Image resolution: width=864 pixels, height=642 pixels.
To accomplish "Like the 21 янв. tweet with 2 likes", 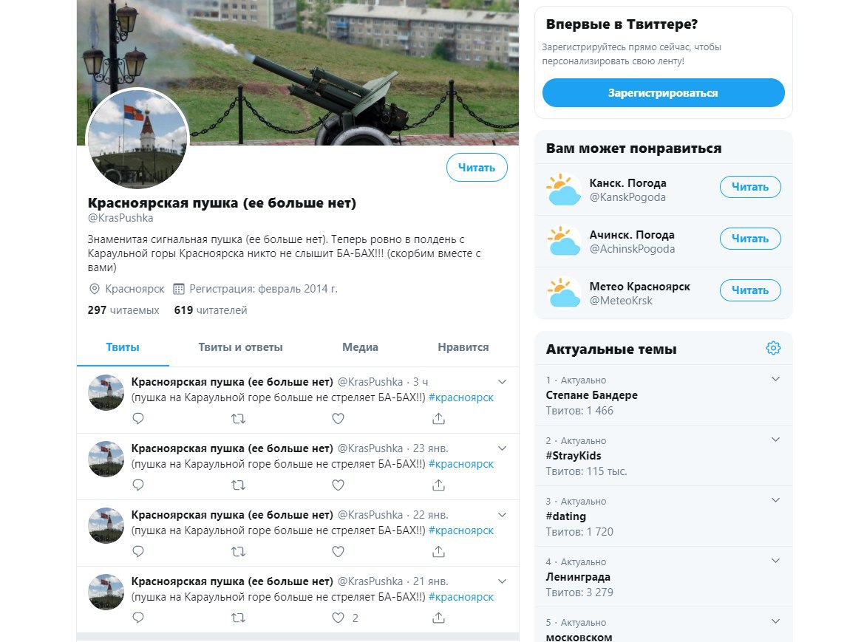I will [x=339, y=618].
